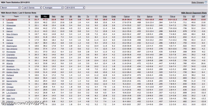Open the Dallas team link
Screen dimensions: 208x106
tap(9, 78)
